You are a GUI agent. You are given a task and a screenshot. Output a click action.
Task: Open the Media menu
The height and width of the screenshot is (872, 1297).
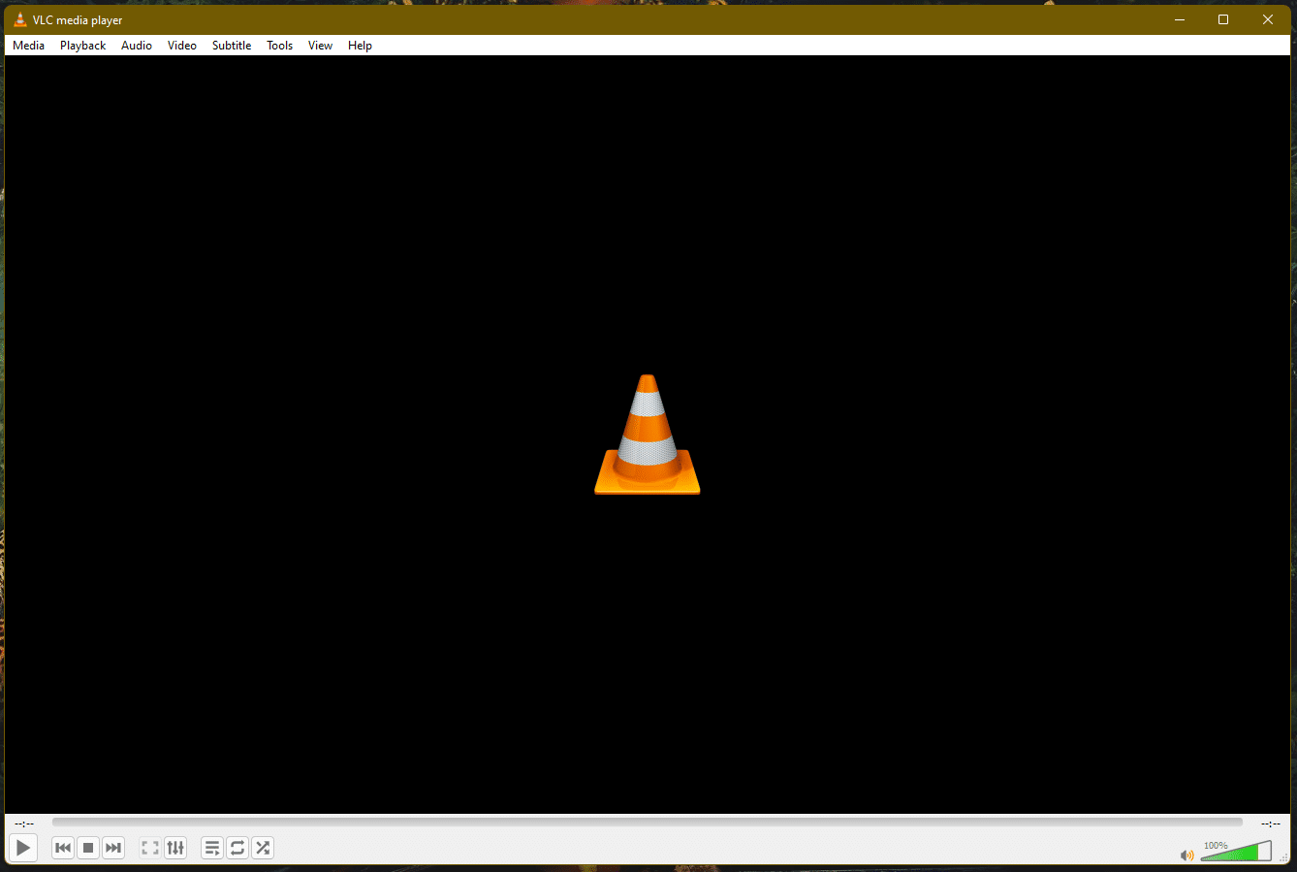click(28, 45)
